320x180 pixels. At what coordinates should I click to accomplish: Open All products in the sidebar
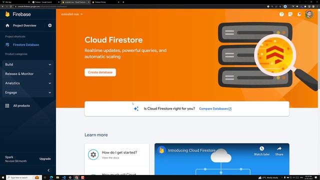pyautogui.click(x=21, y=105)
